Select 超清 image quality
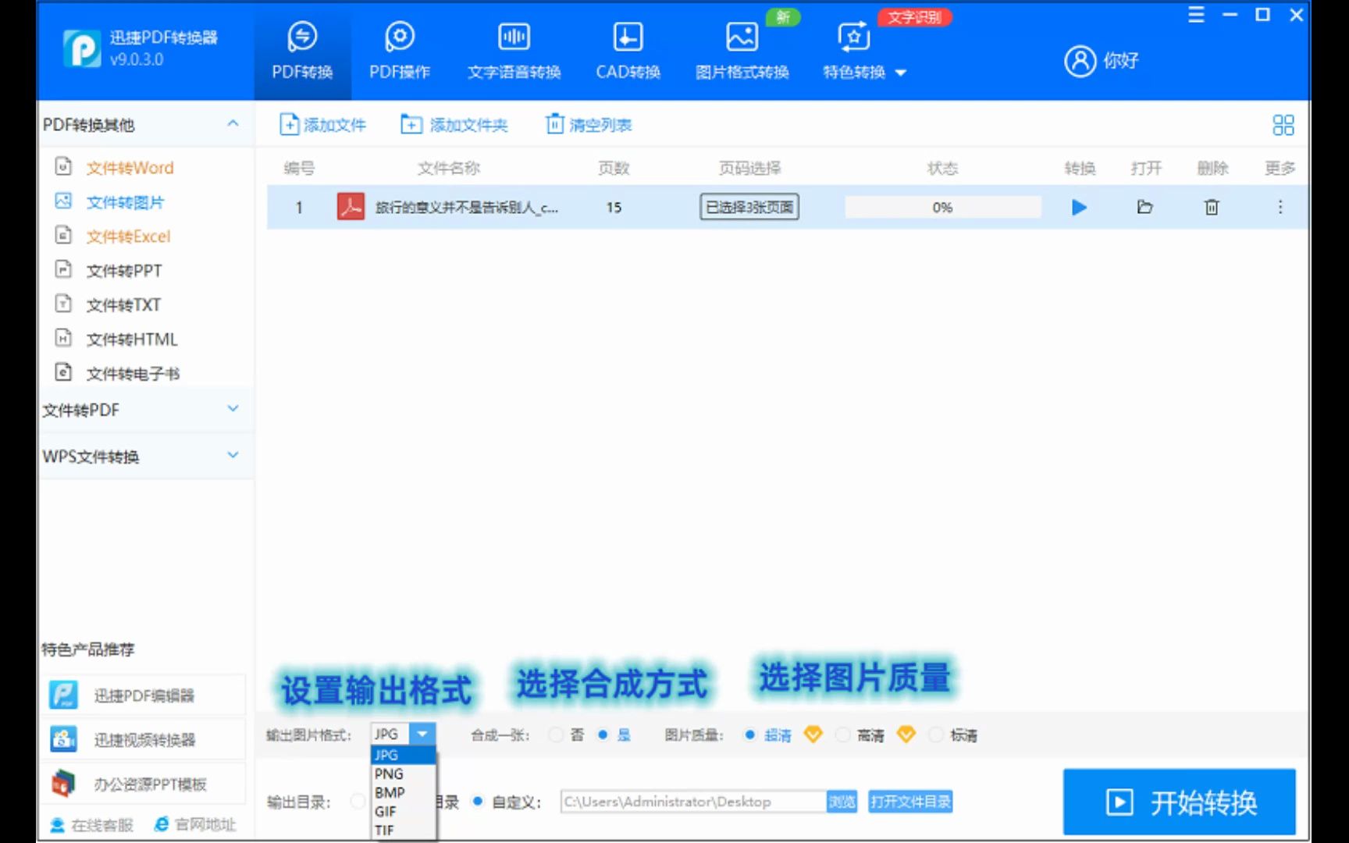 click(750, 735)
